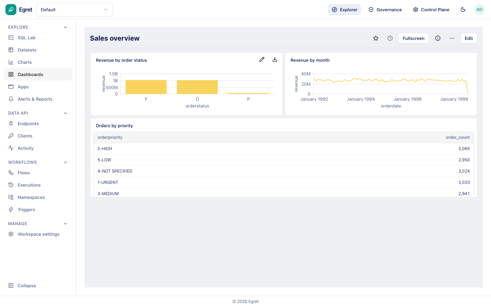Go to Namespaces
This screenshot has width=491, height=307.
pyautogui.click(x=38, y=197)
